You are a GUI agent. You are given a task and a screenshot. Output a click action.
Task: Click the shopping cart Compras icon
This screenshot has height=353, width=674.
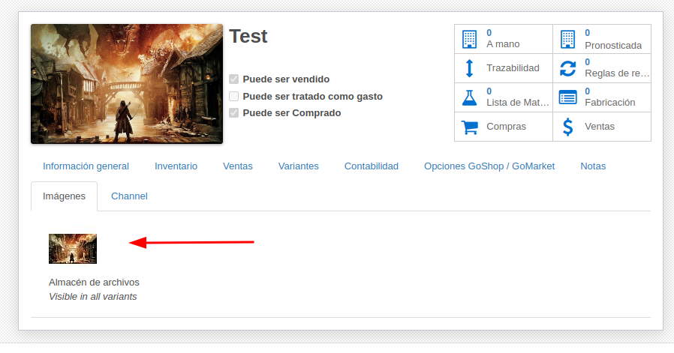469,127
